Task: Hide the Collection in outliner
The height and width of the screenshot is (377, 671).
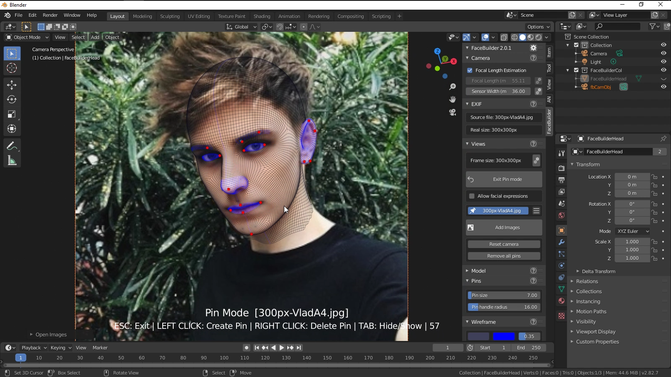Action: point(663,45)
